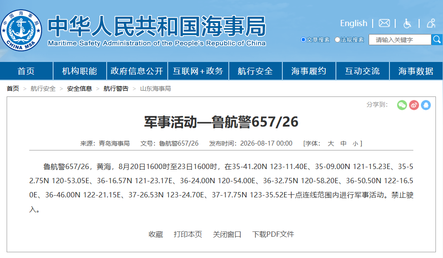Share the article to WeChat
443x258 pixels.
402,105
